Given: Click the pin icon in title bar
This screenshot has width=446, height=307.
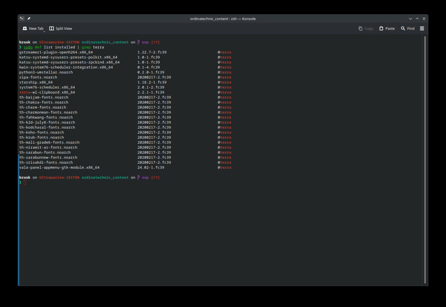Looking at the screenshot, I should coord(29,19).
